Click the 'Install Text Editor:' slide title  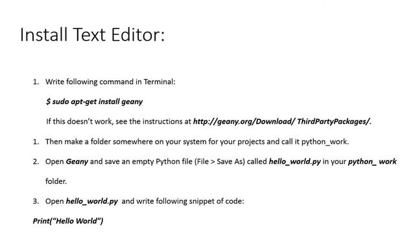pyautogui.click(x=92, y=34)
